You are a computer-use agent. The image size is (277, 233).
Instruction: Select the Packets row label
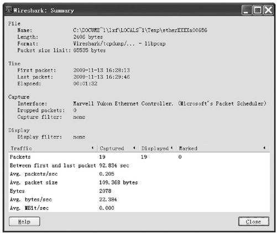[x=20, y=157]
